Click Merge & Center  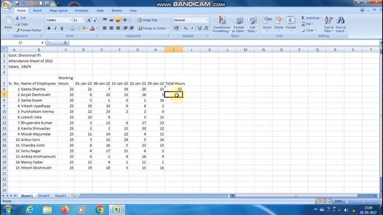151,28
